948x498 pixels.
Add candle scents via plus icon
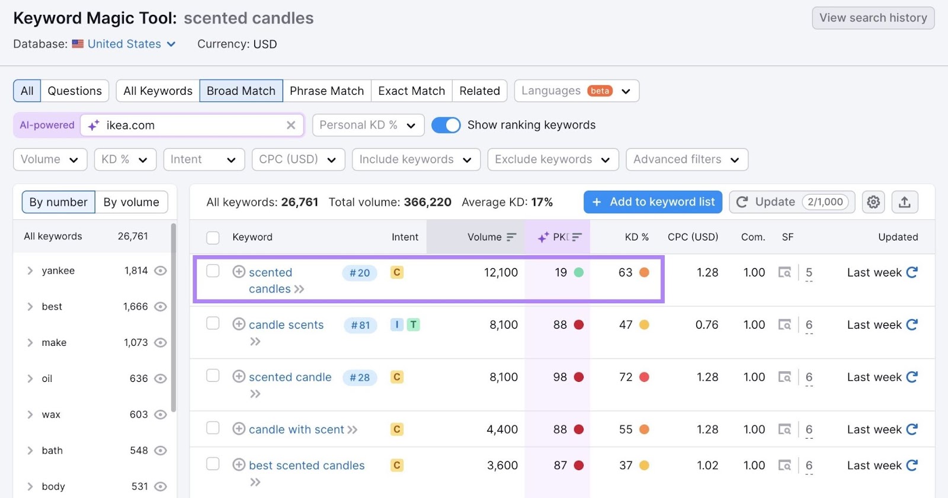point(239,324)
